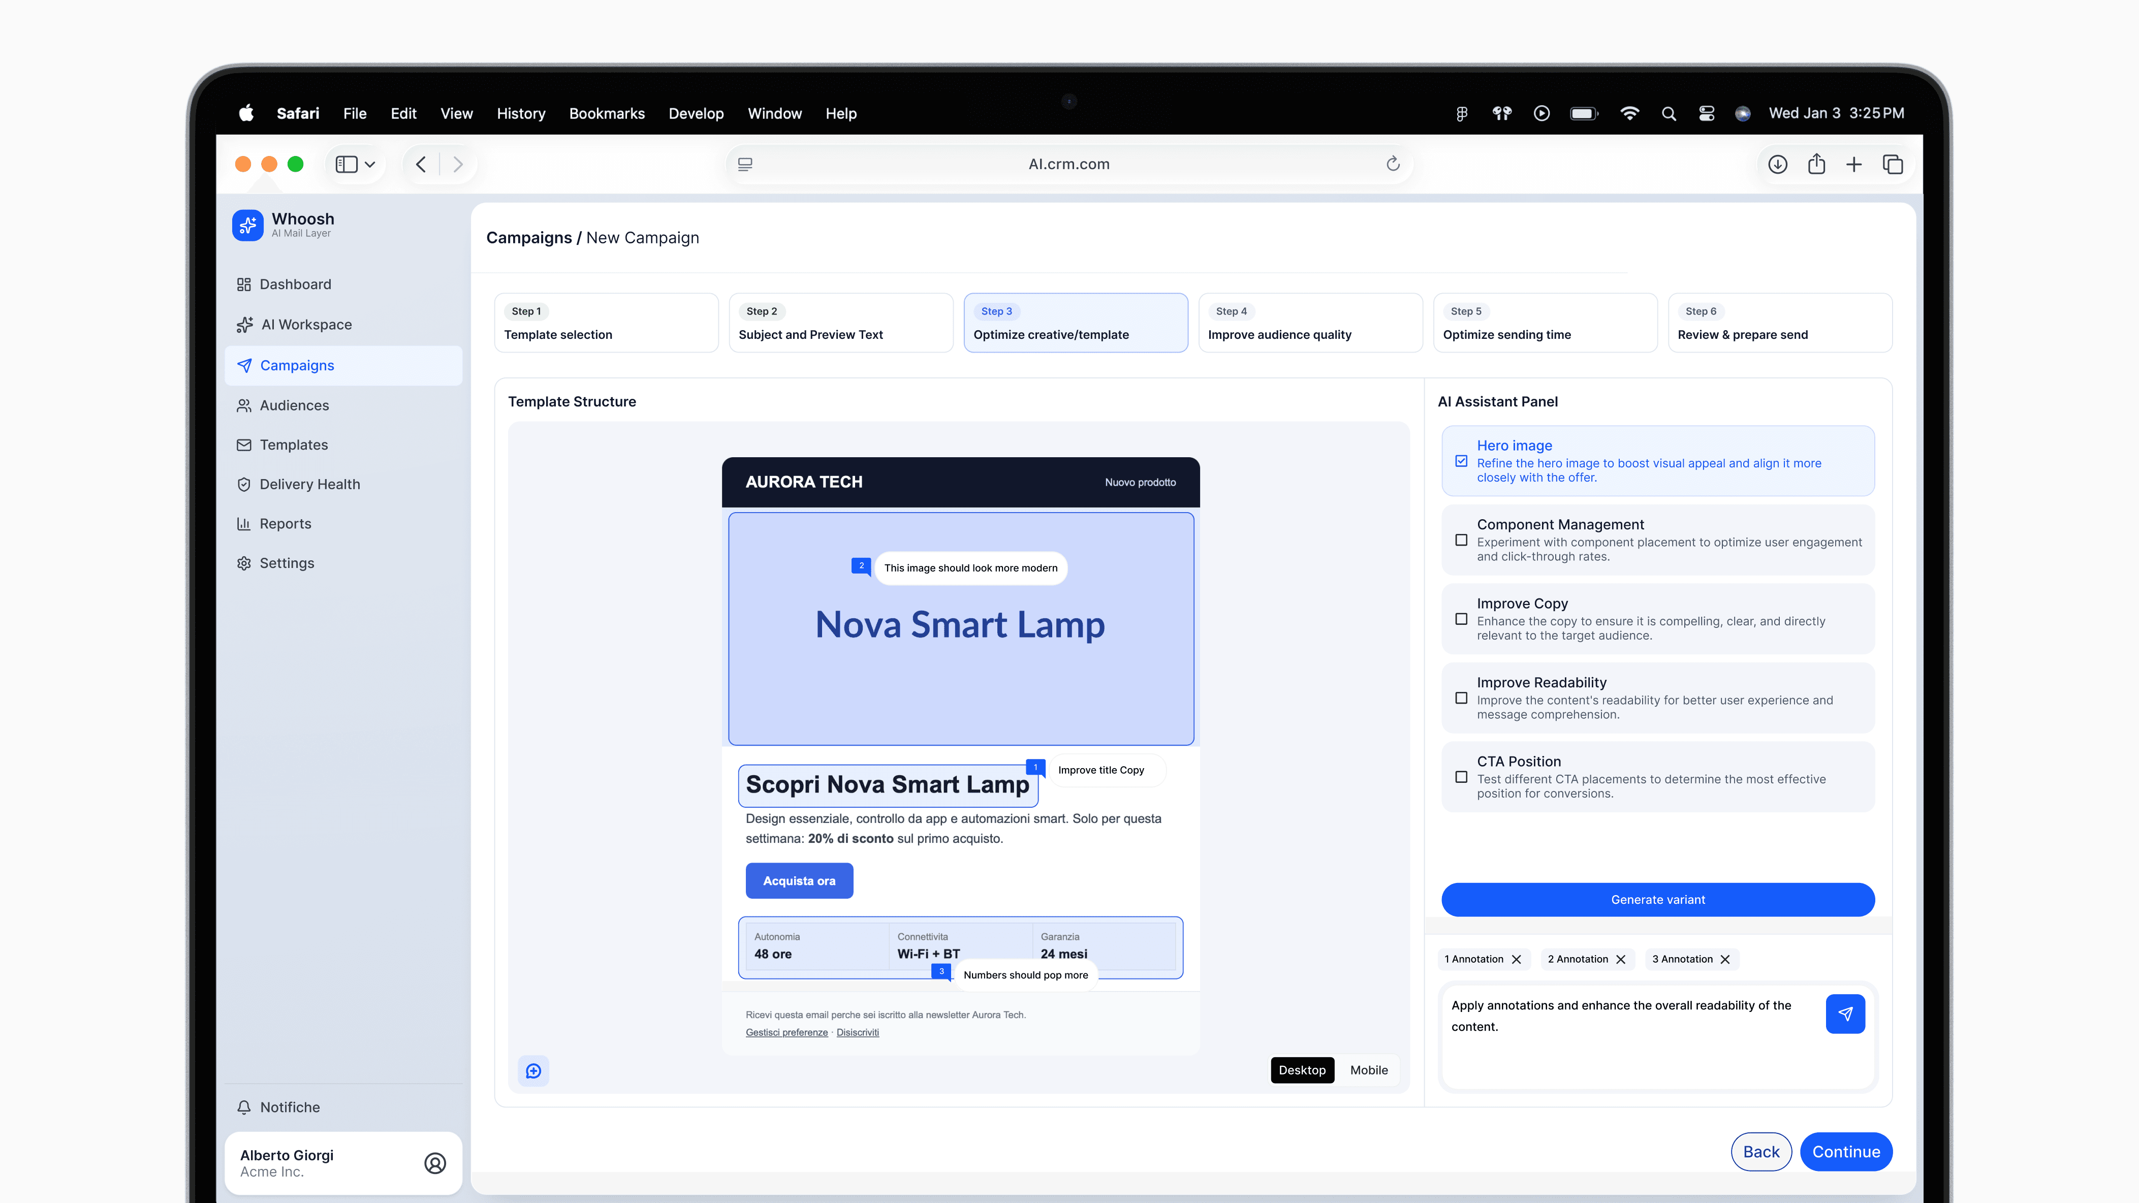
Task: Click the Back button
Action: pos(1761,1152)
